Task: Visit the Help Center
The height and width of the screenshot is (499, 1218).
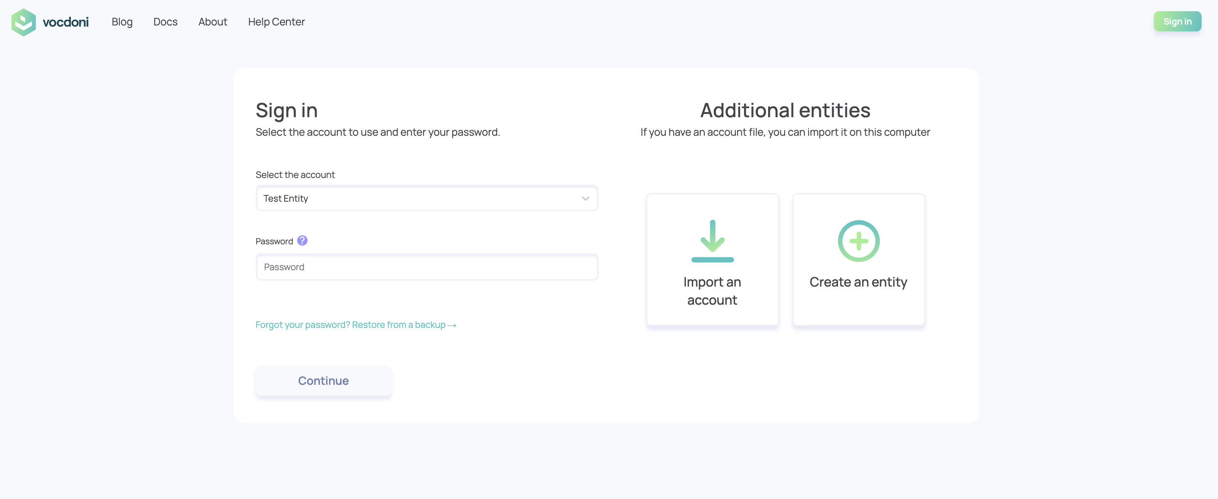Action: point(276,22)
